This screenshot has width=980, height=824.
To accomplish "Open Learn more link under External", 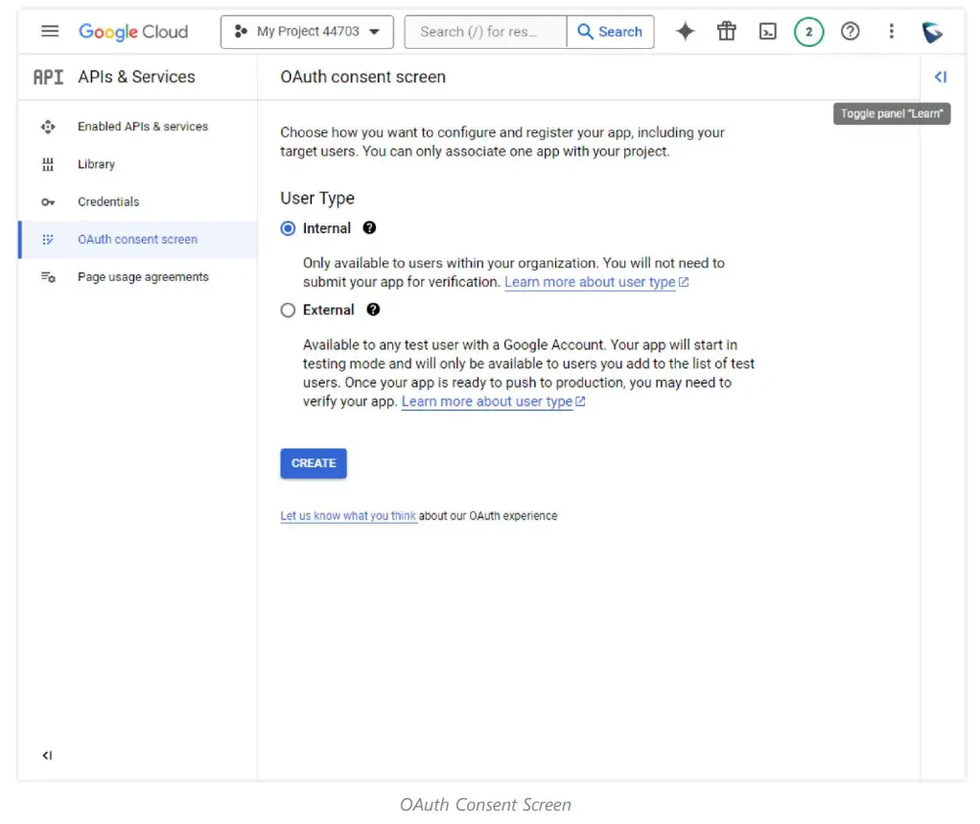I will [x=493, y=401].
